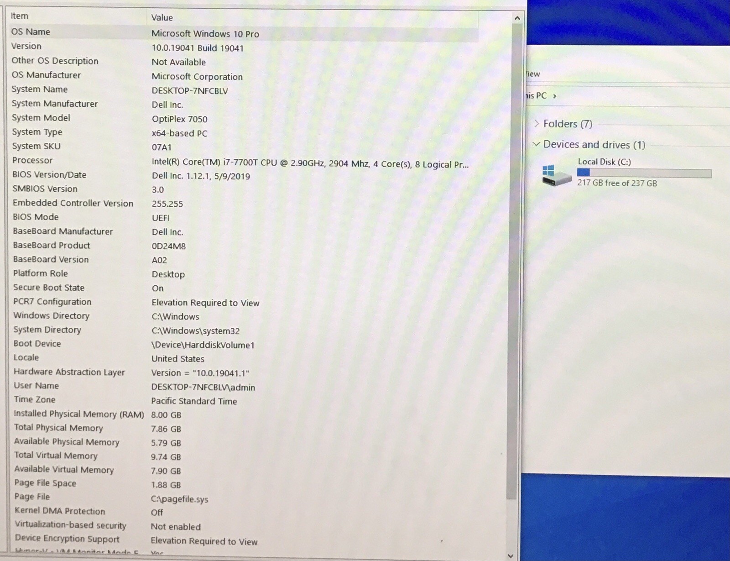Select the BaseBoard Manufacturer row

244,231
